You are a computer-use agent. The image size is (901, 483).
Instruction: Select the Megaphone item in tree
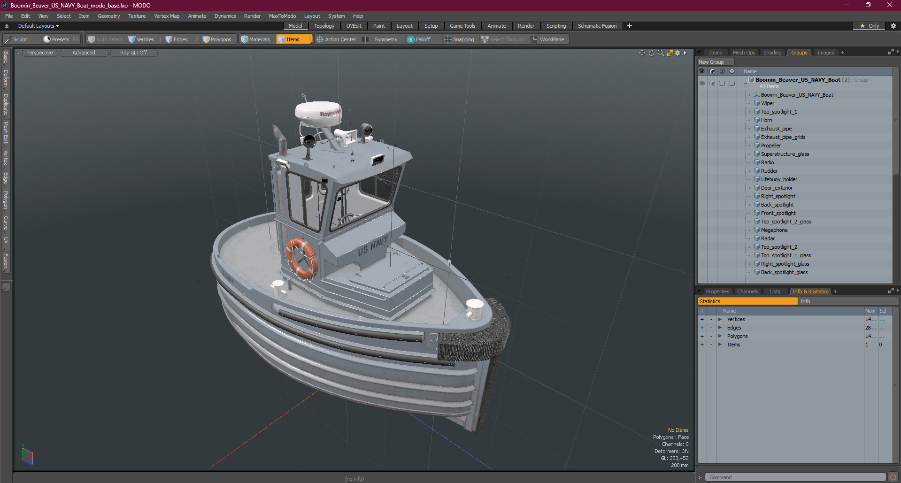click(x=774, y=230)
